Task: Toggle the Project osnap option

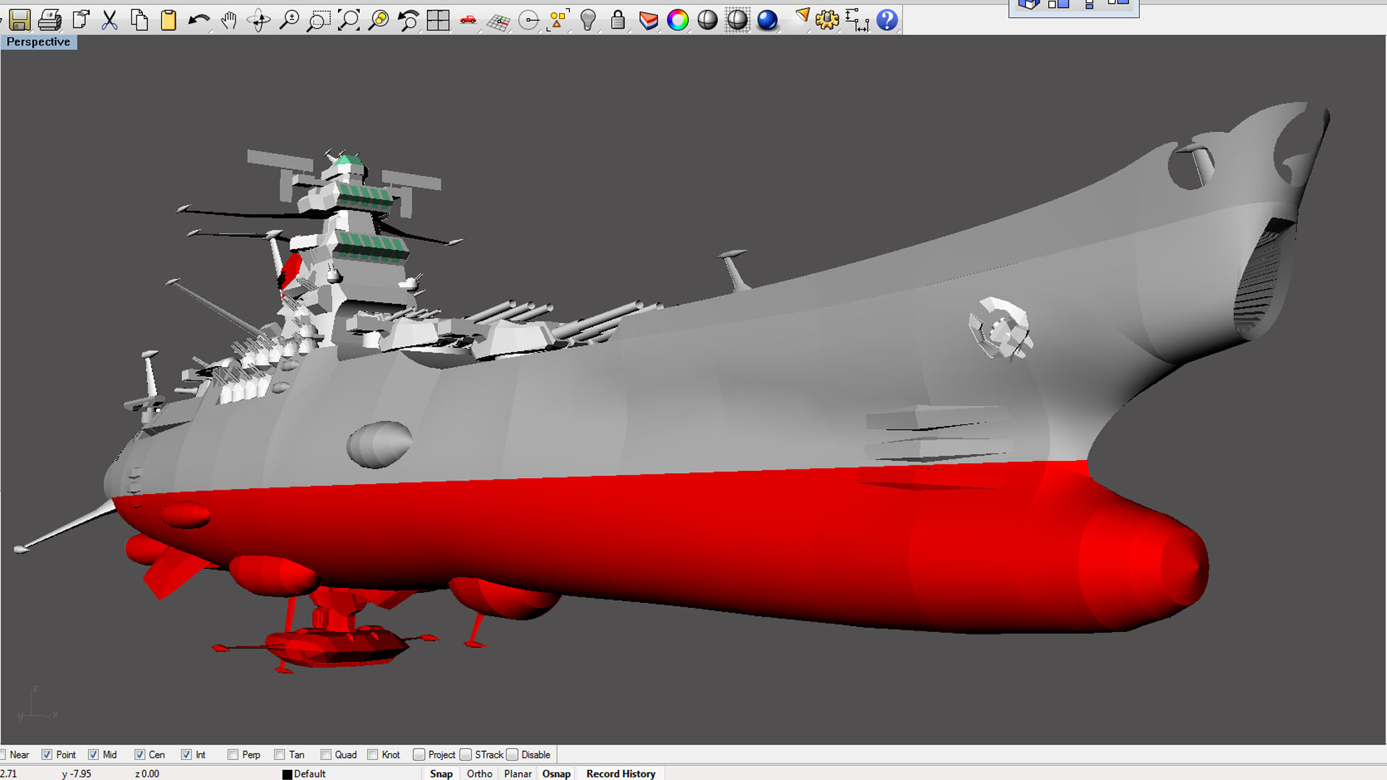Action: (419, 755)
